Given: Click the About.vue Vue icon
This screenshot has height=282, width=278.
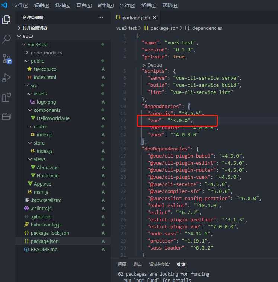Looking at the screenshot, I should click(x=33, y=167).
